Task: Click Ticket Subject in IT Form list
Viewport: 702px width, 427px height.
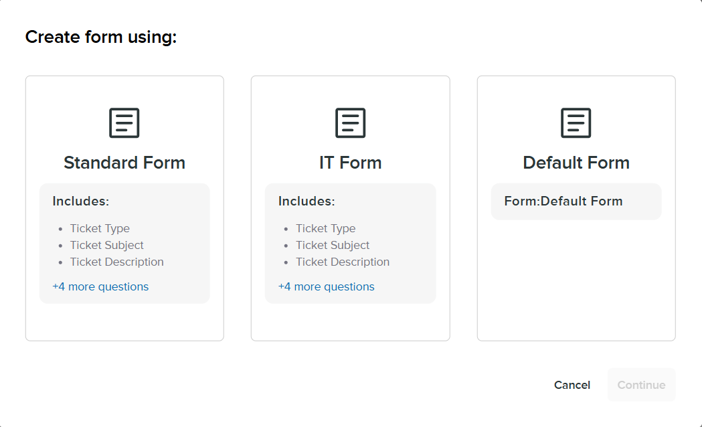Action: coord(333,245)
